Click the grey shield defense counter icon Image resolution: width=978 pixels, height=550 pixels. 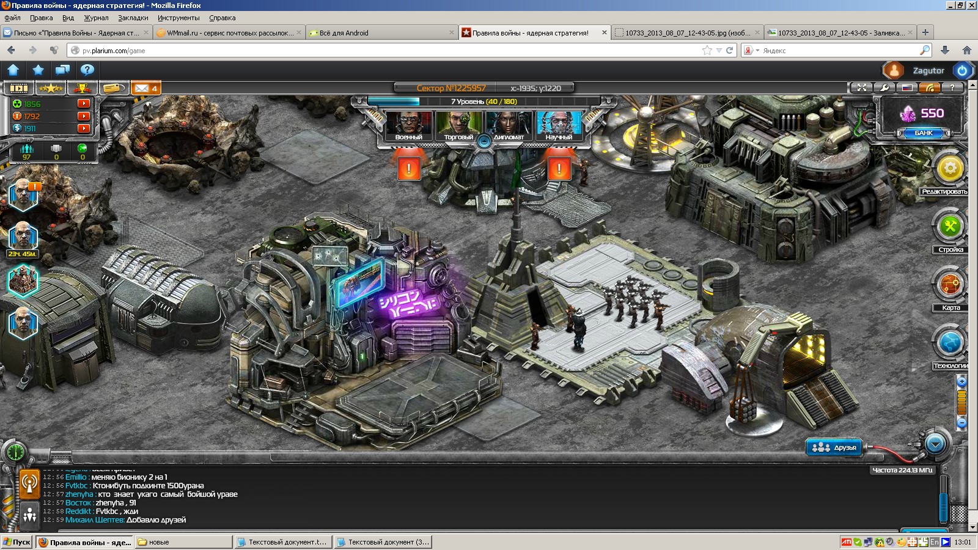[x=56, y=148]
